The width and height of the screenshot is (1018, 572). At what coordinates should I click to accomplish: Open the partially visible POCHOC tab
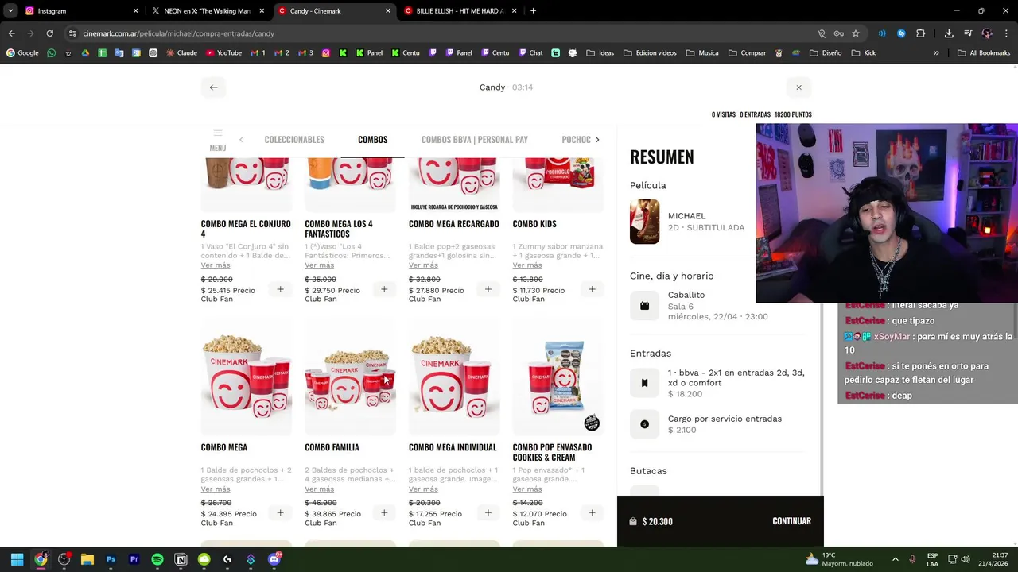[576, 140]
